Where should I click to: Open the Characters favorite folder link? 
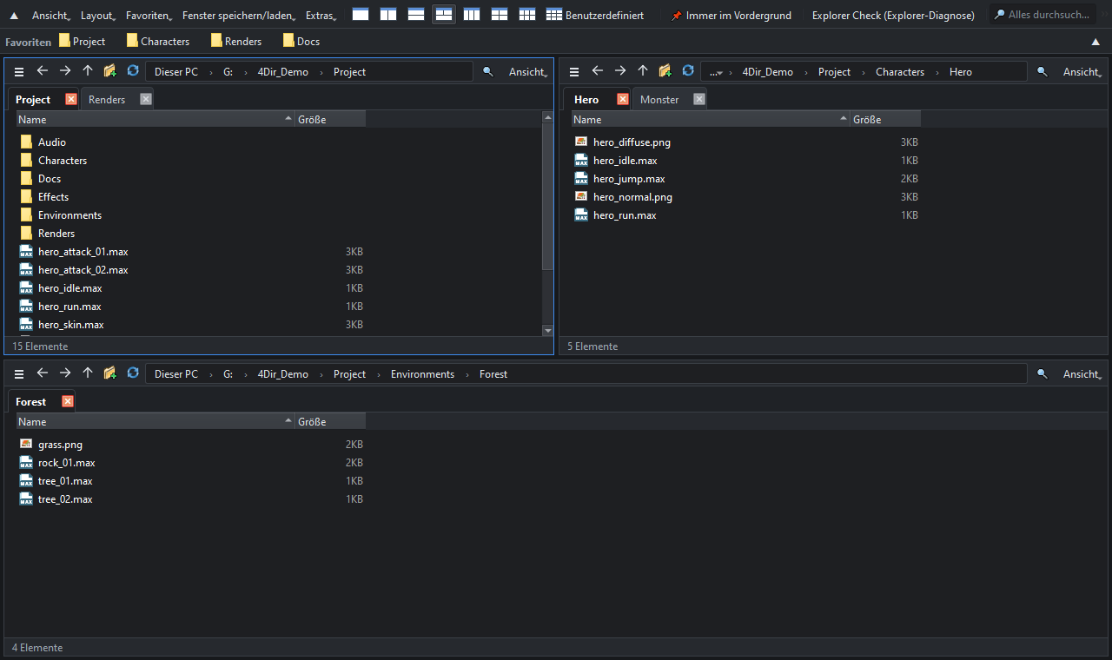coord(158,41)
